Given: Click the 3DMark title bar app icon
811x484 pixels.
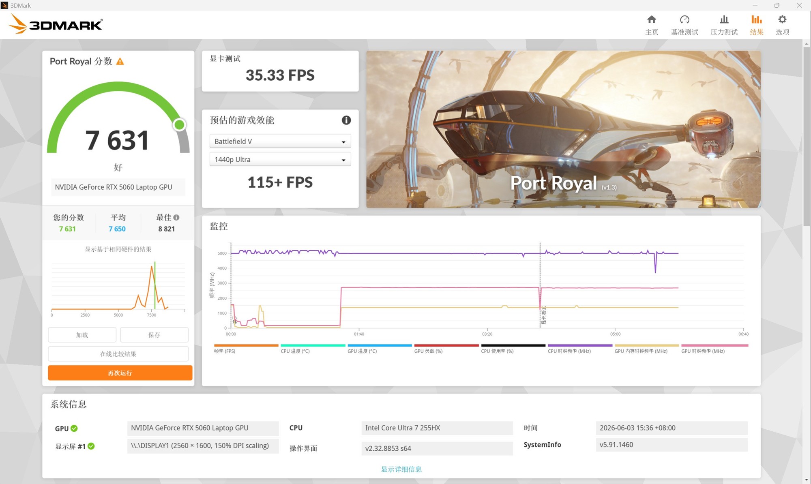Looking at the screenshot, I should (x=4, y=5).
